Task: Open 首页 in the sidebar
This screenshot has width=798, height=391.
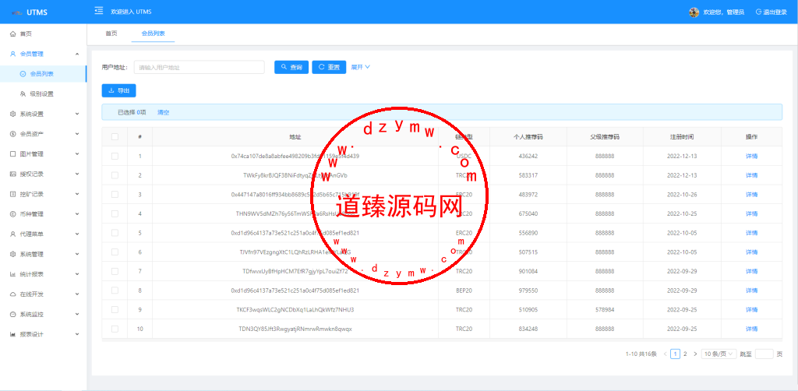Action: click(26, 34)
